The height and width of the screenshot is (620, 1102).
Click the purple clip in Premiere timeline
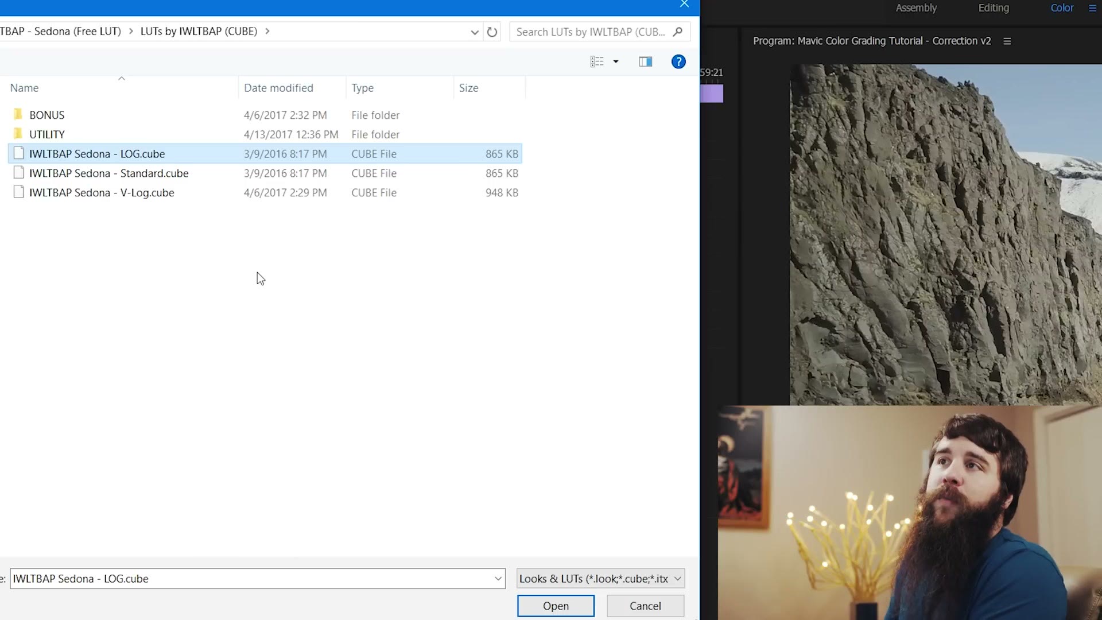click(x=712, y=93)
